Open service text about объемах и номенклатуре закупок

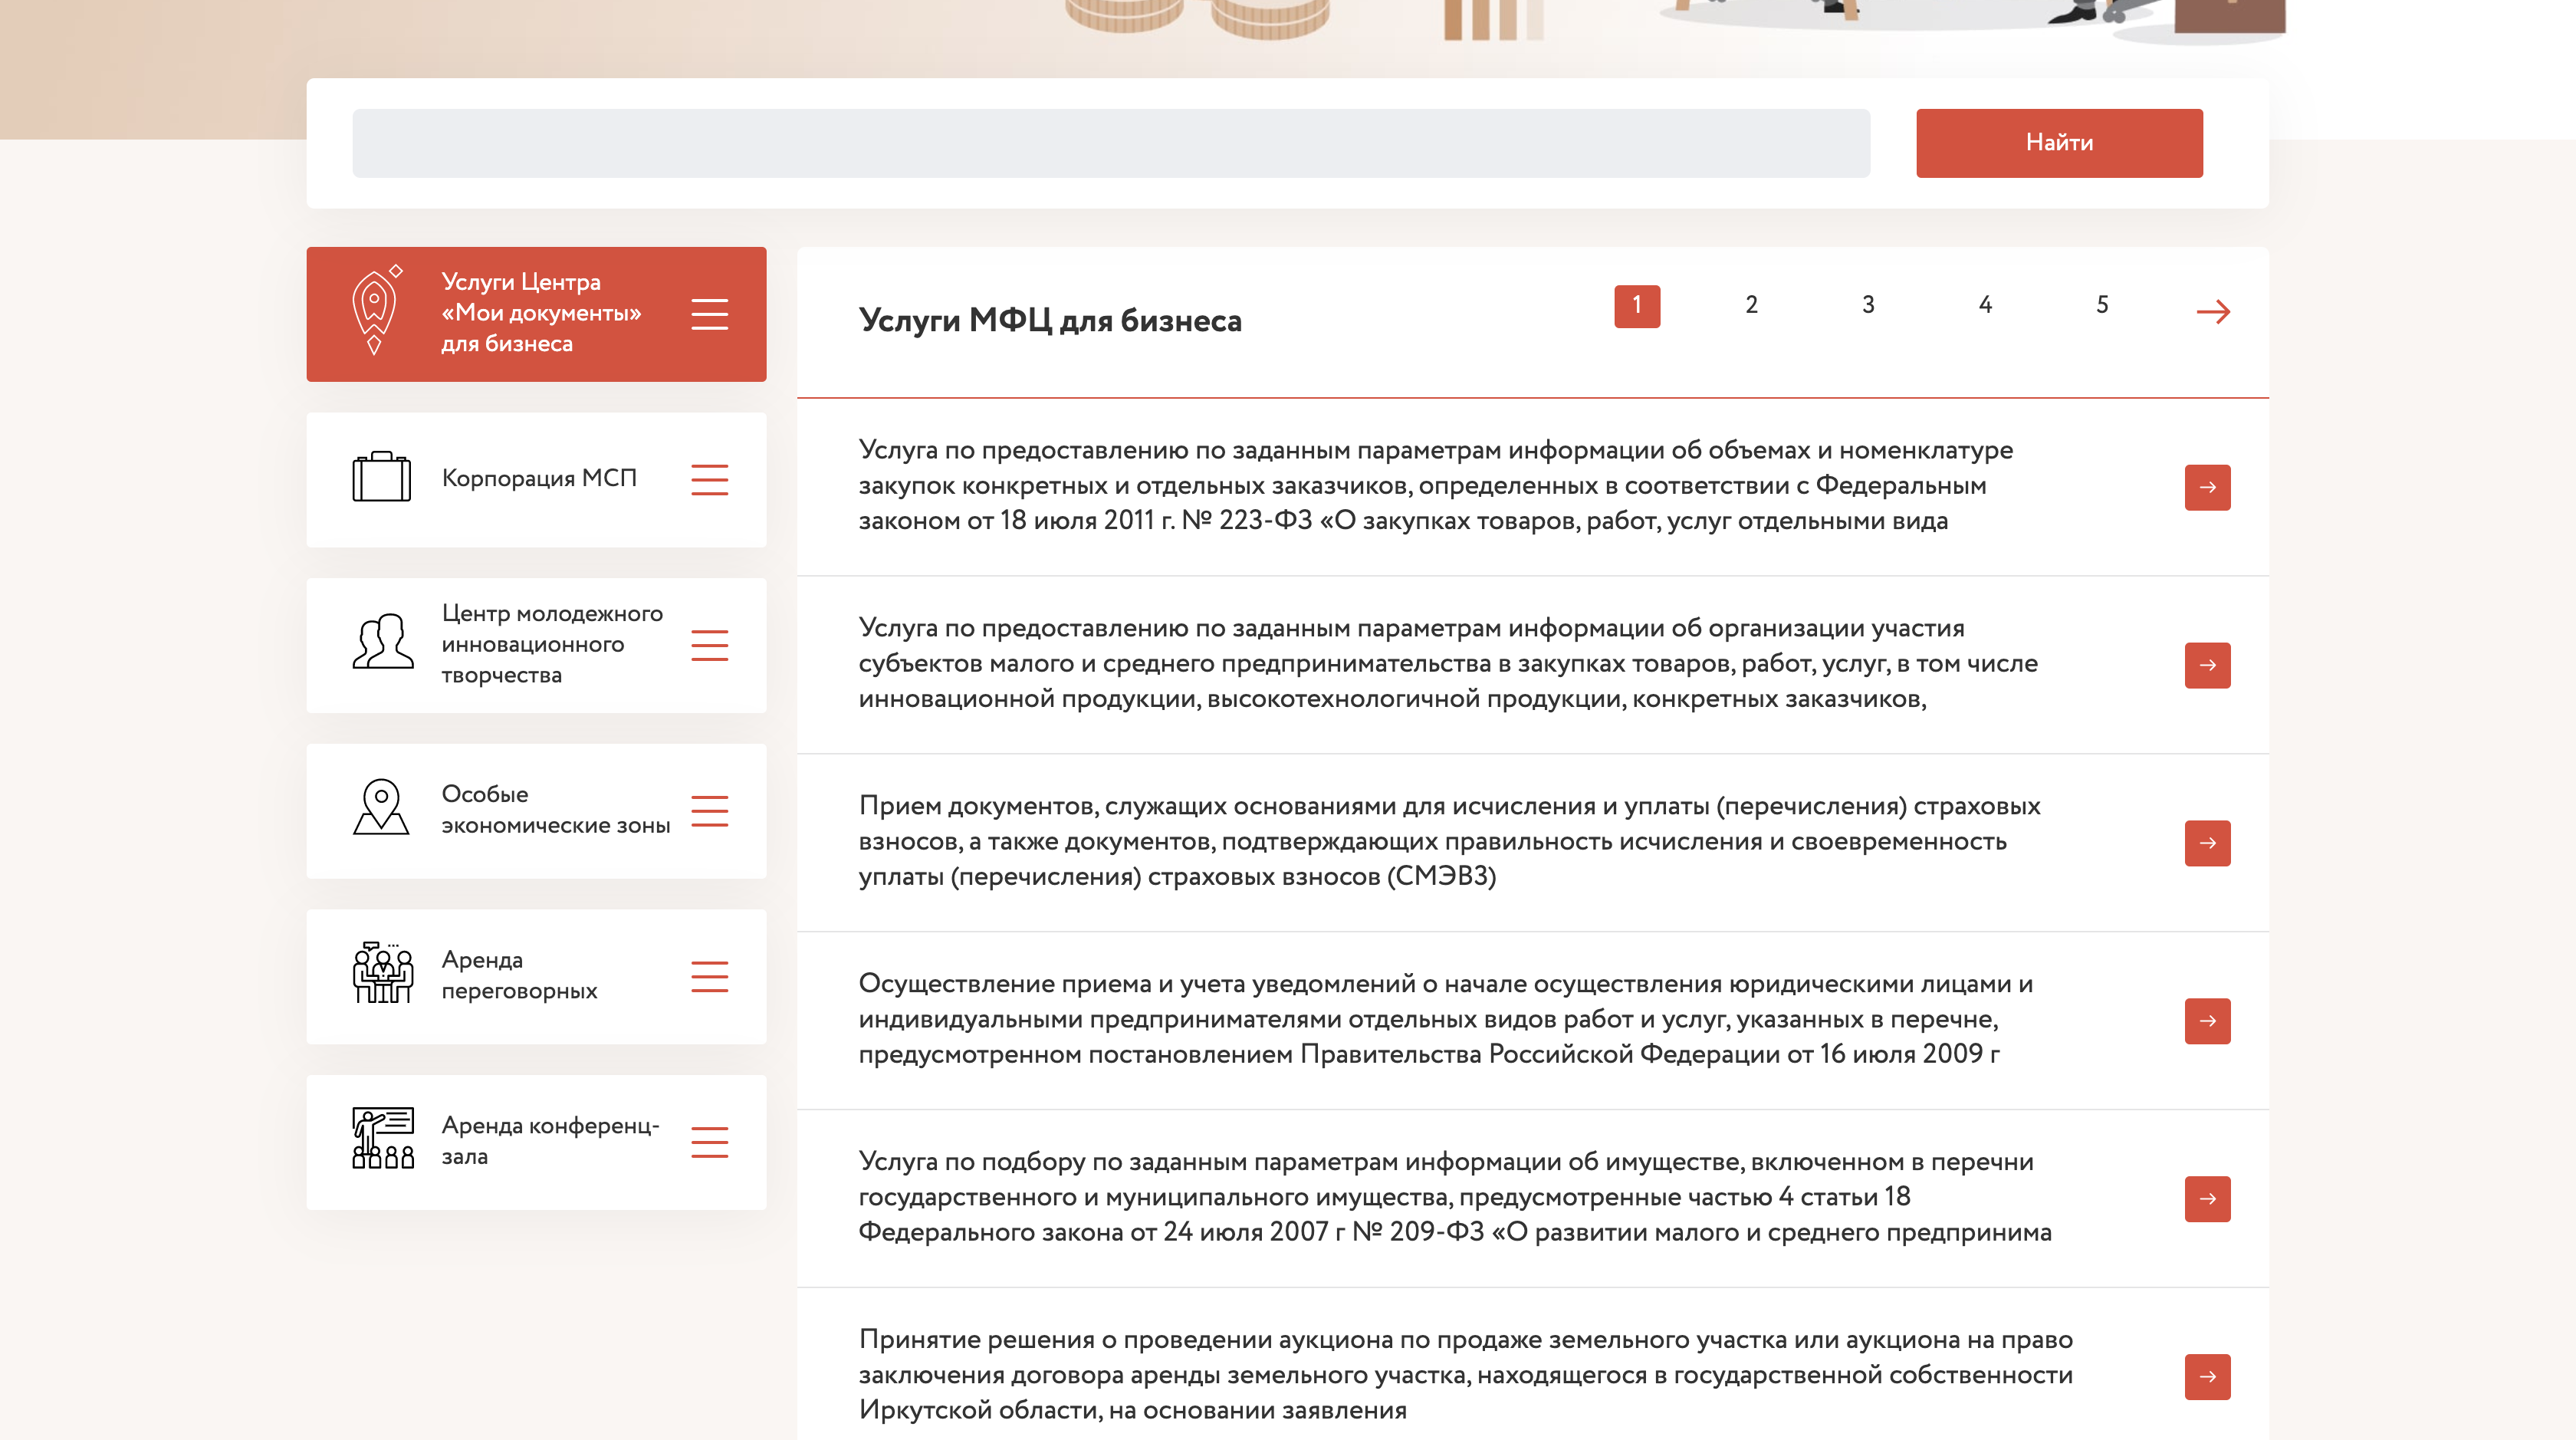coord(1436,486)
